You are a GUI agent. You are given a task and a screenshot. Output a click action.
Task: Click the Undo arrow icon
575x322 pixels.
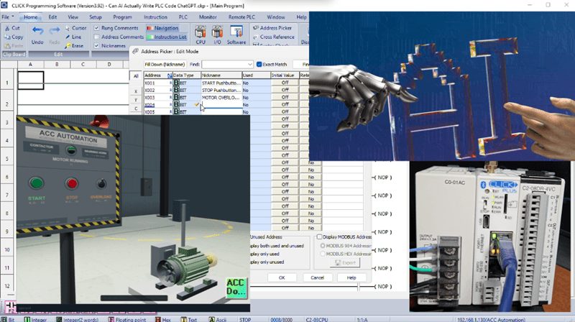37,31
